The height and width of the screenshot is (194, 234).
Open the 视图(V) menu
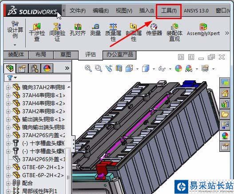click(124, 11)
